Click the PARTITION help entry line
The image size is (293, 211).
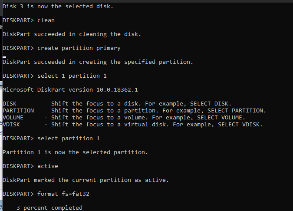(134, 111)
